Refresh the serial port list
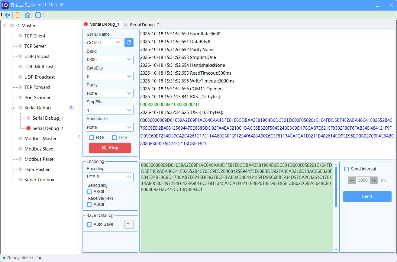The image size is (397, 262). point(129,43)
